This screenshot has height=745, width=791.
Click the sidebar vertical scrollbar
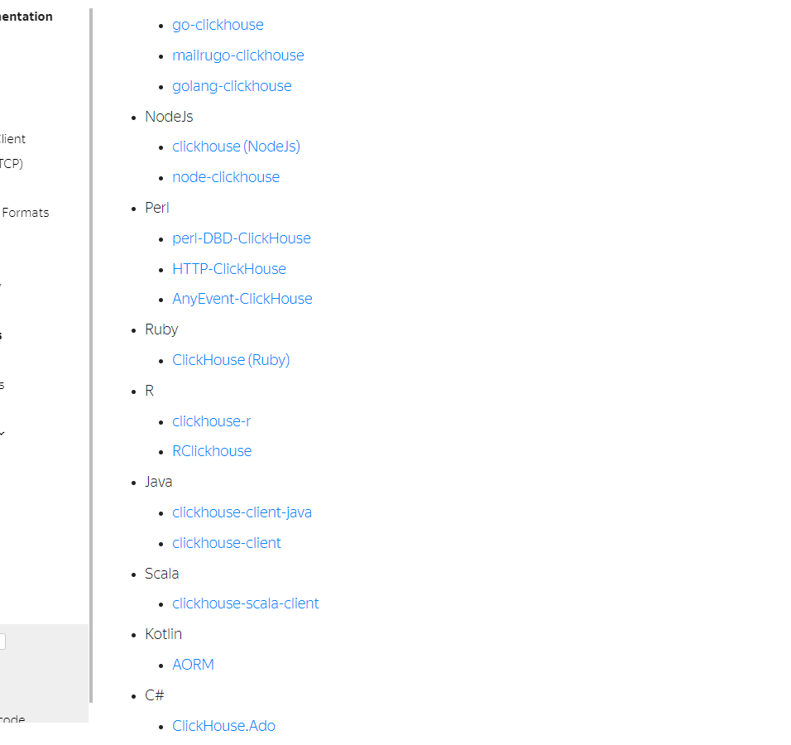[x=91, y=356]
